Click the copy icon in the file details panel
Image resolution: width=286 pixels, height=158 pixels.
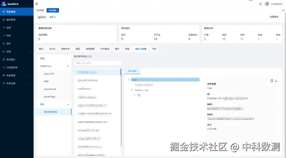click(272, 80)
